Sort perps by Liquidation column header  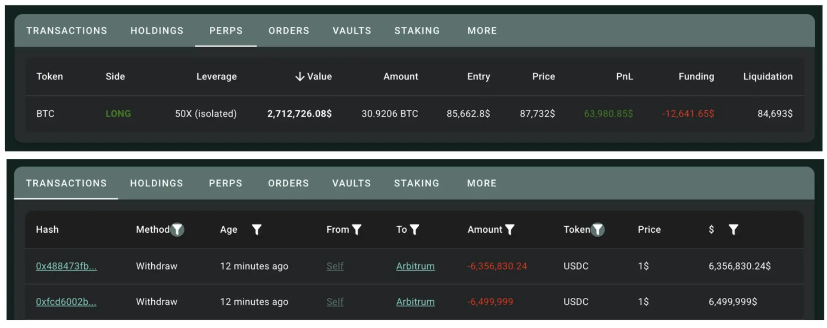tap(768, 76)
